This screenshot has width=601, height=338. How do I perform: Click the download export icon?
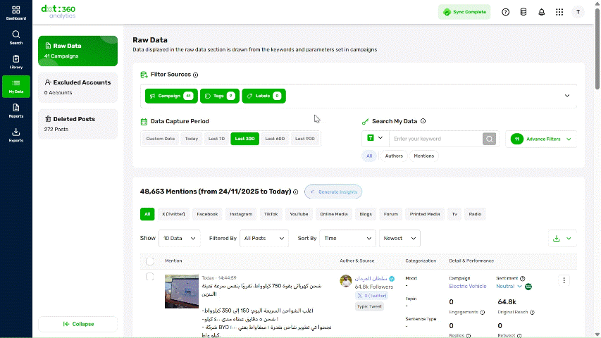(x=556, y=239)
